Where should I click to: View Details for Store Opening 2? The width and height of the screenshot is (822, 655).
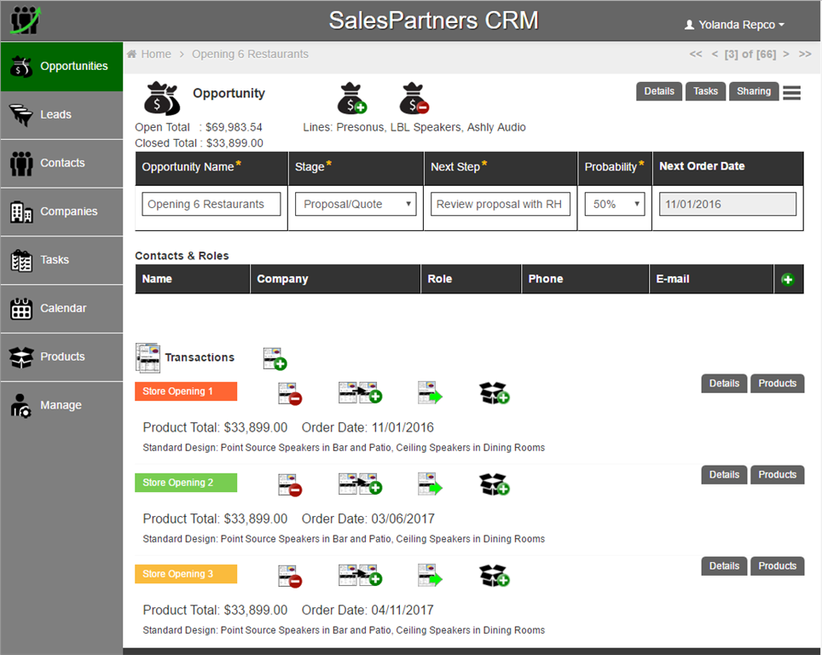click(x=723, y=474)
